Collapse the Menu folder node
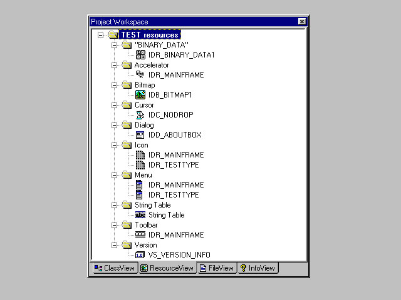This screenshot has height=300, width=401. click(x=114, y=175)
